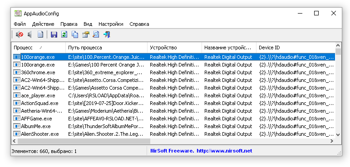Open the Действие menu
This screenshot has height=167, width=350.
pos(43,24)
